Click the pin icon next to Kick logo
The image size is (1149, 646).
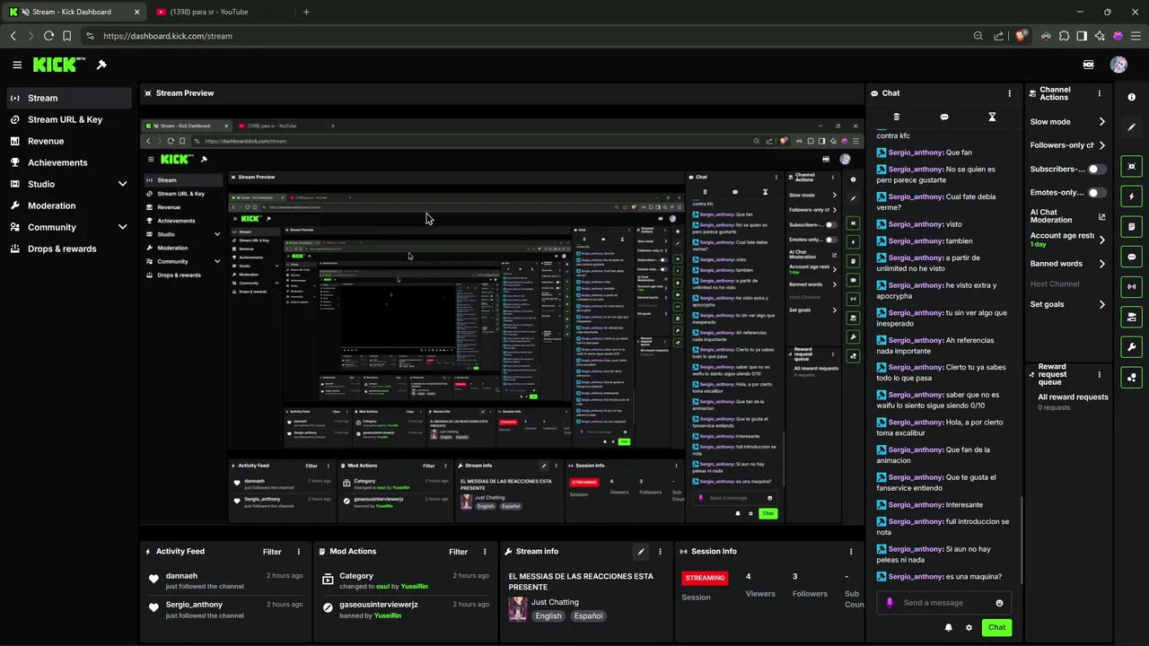click(101, 65)
